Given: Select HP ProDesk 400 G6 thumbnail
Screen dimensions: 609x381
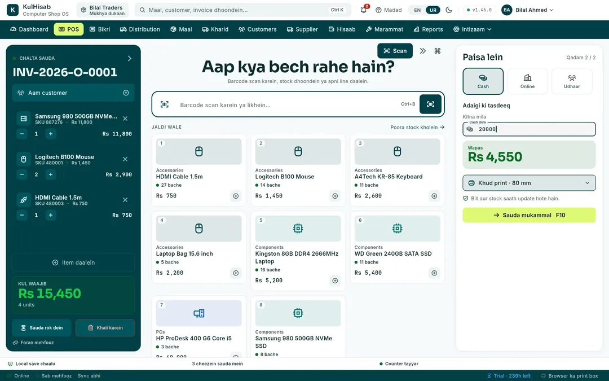Looking at the screenshot, I should (x=199, y=313).
